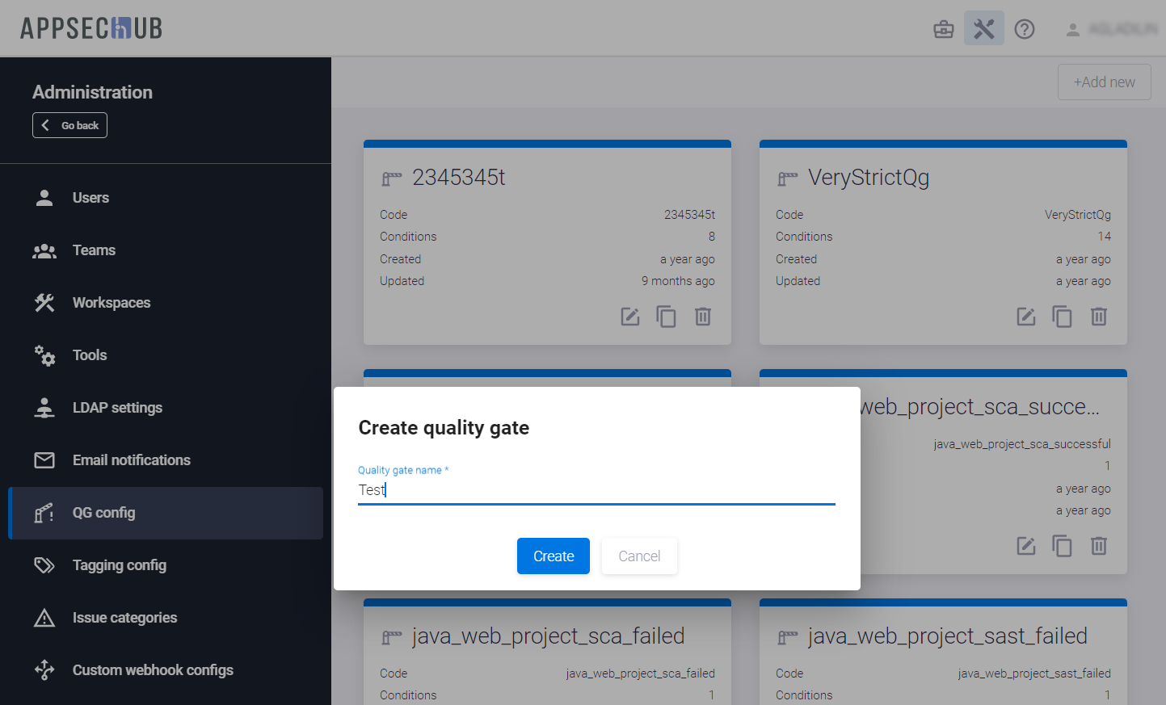
Task: Delete the java_web_project_sca_successful gate
Action: [x=1098, y=546]
